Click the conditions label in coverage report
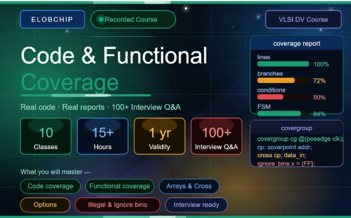The width and height of the screenshot is (351, 218). 271,90
